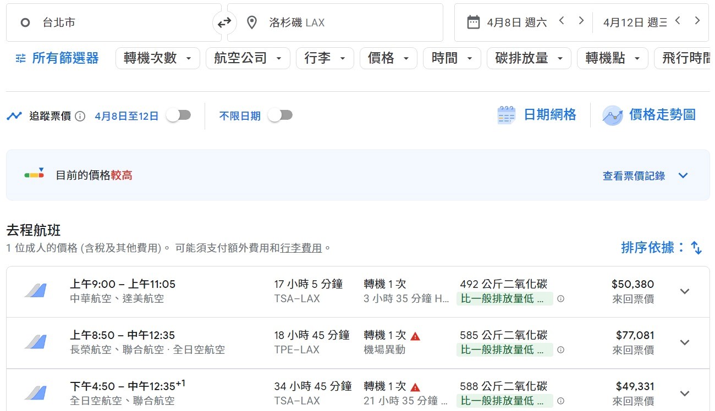The height and width of the screenshot is (411, 715).
Task: Click the sort order arrows icon
Action: coord(696,248)
